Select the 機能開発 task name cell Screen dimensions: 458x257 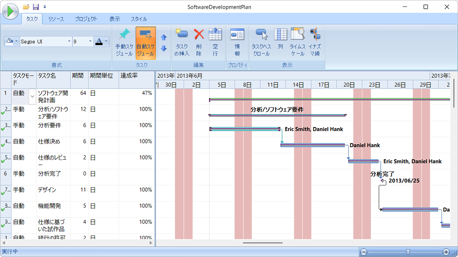(53, 209)
